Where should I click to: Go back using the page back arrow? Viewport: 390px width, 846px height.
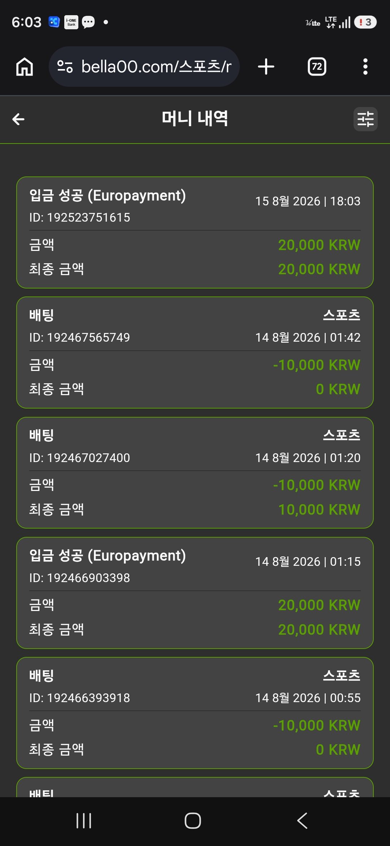pos(18,119)
